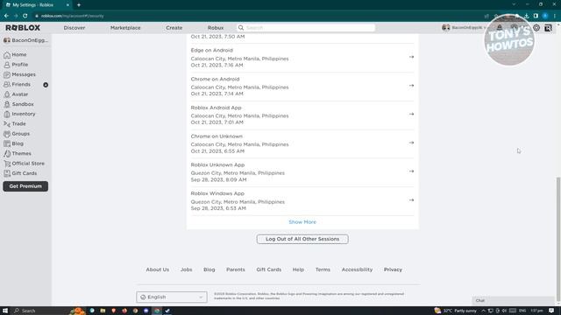Open the BaconOnEgg sidebar profile avatar
The image size is (561, 315).
pyautogui.click(x=7, y=40)
